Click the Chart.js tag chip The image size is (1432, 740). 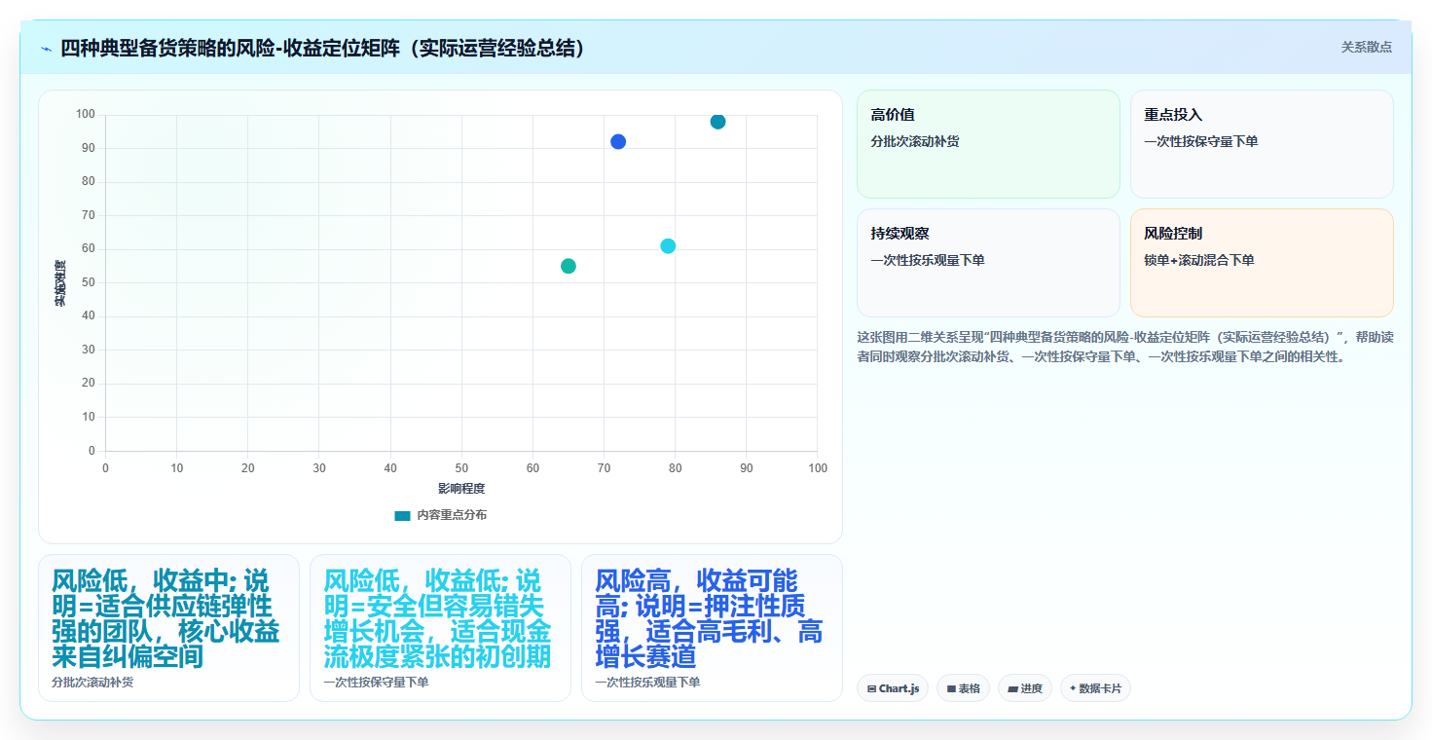click(x=893, y=688)
